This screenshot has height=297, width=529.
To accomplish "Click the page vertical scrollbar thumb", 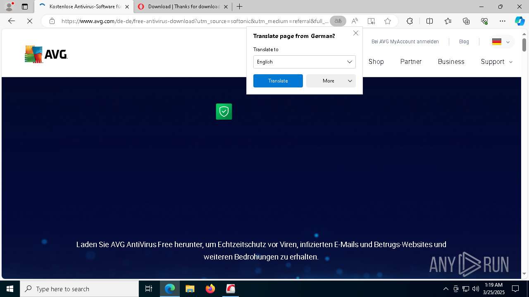I will 524,45.
